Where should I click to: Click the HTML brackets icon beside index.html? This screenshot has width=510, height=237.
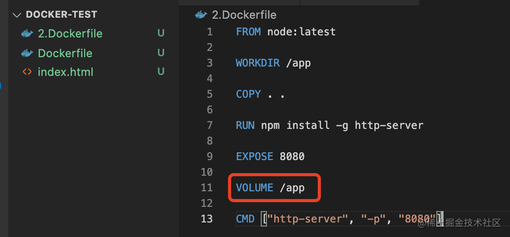click(27, 72)
